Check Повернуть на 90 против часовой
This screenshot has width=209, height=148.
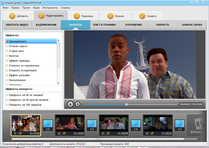[7, 100]
